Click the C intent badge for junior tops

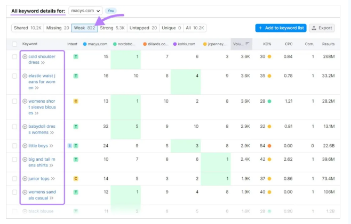coord(76,179)
